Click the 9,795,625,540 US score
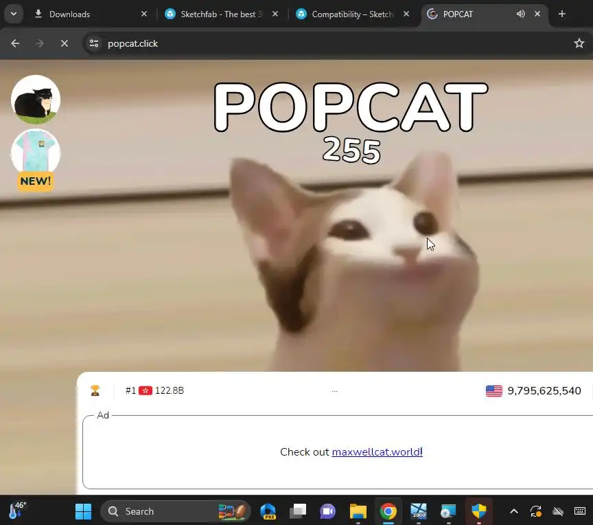 (x=544, y=390)
